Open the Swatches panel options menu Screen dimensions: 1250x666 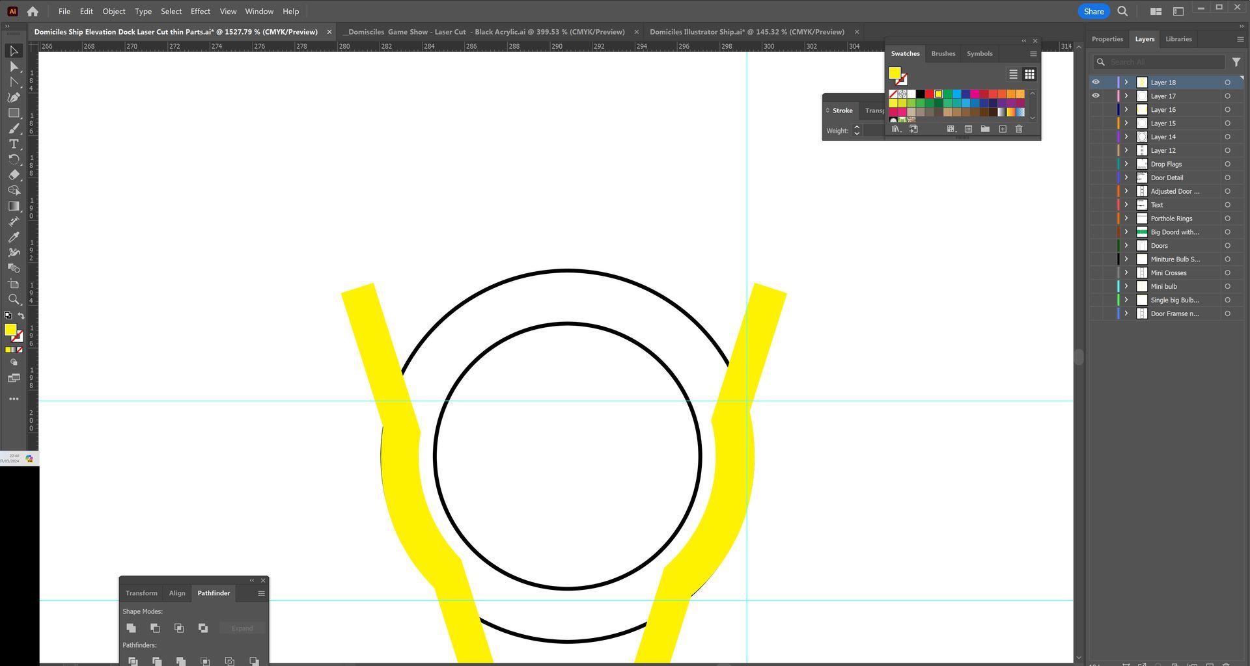click(1033, 54)
